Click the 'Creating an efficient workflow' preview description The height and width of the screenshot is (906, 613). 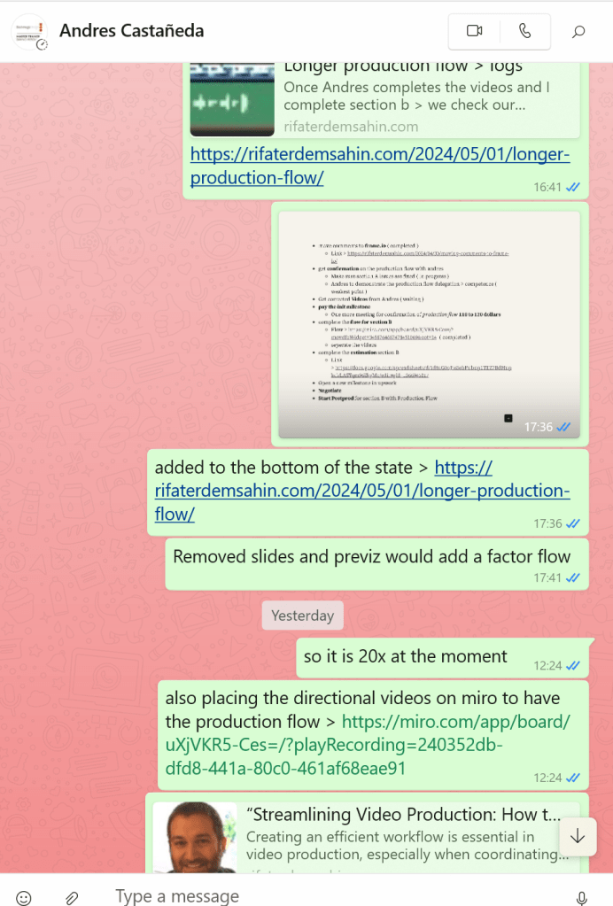pos(407,845)
